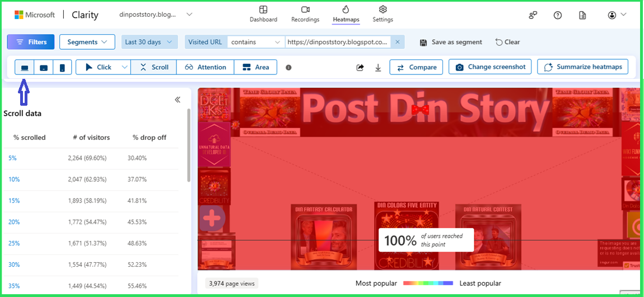The width and height of the screenshot is (644, 297).
Task: Switch to Attention heatmap
Action: [206, 67]
